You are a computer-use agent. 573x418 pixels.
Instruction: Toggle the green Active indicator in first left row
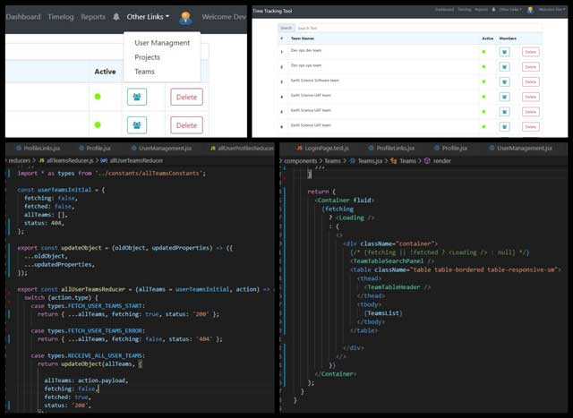click(98, 97)
